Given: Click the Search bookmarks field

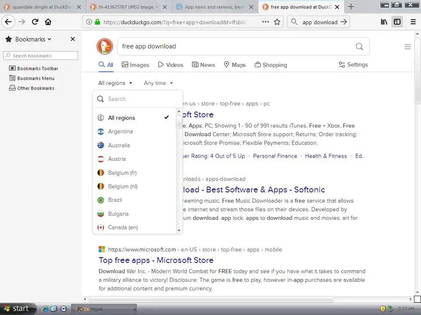Looking at the screenshot, I should (x=41, y=56).
